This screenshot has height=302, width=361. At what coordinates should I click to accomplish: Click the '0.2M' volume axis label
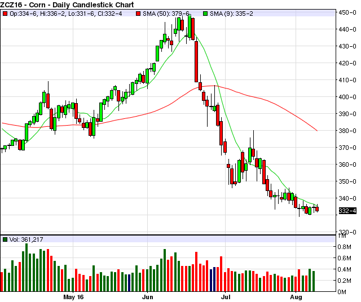[345, 281]
